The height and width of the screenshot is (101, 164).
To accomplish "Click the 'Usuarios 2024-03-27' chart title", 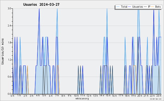I will [41, 4].
